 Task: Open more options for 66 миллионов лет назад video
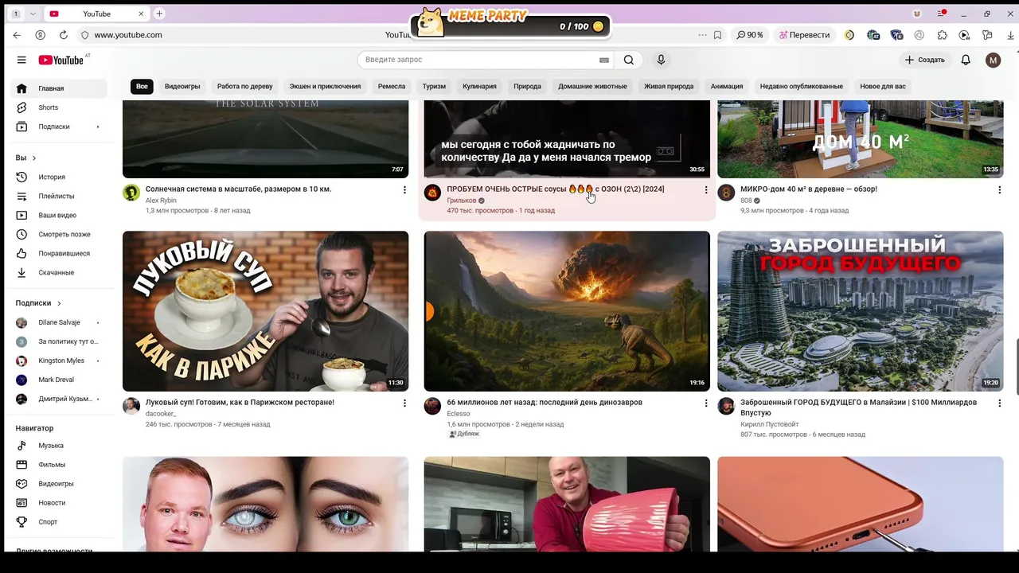705,403
